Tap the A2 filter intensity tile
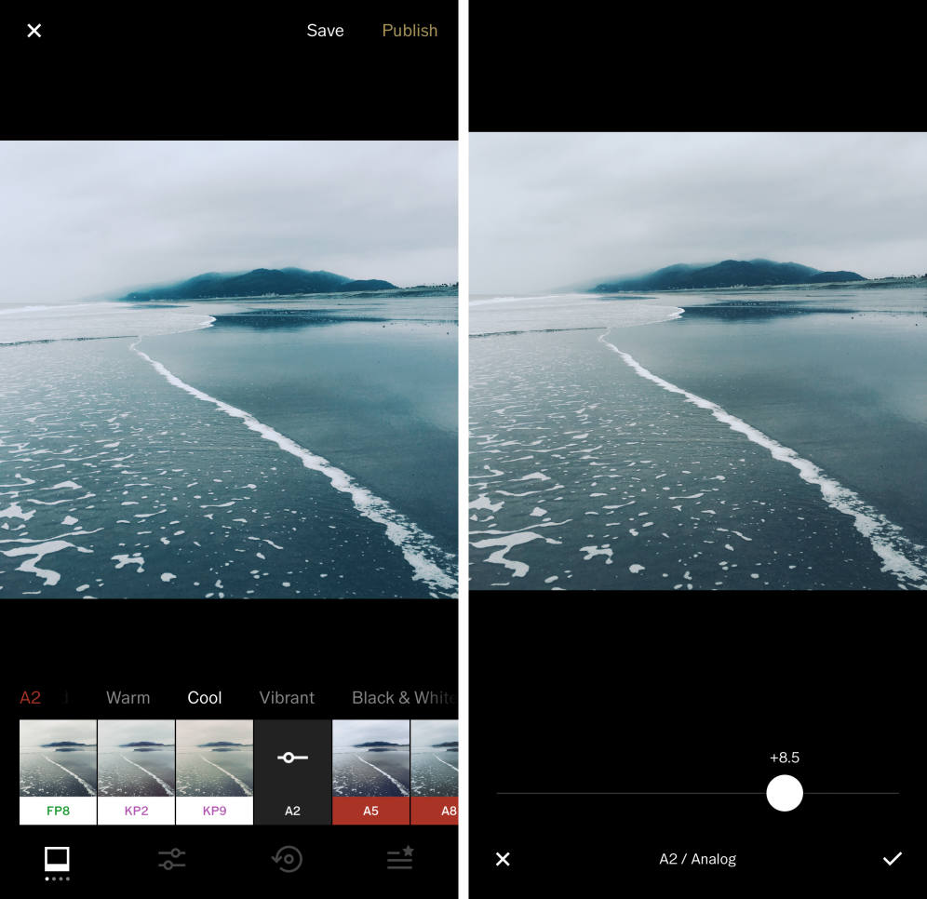Screen dimensions: 927x899 click(292, 772)
